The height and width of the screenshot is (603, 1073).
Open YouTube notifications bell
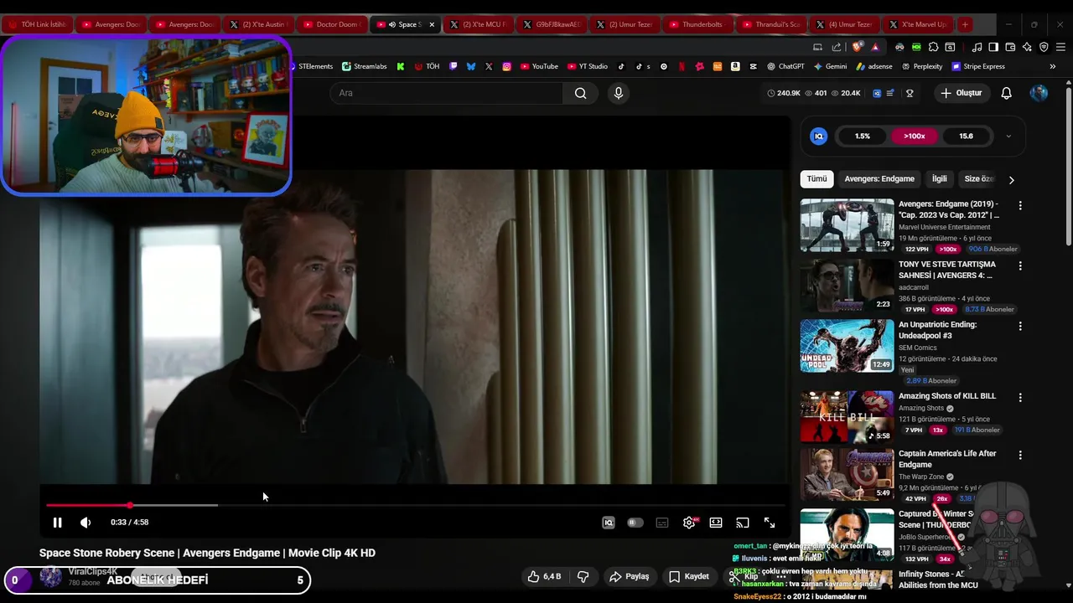pyautogui.click(x=1007, y=93)
